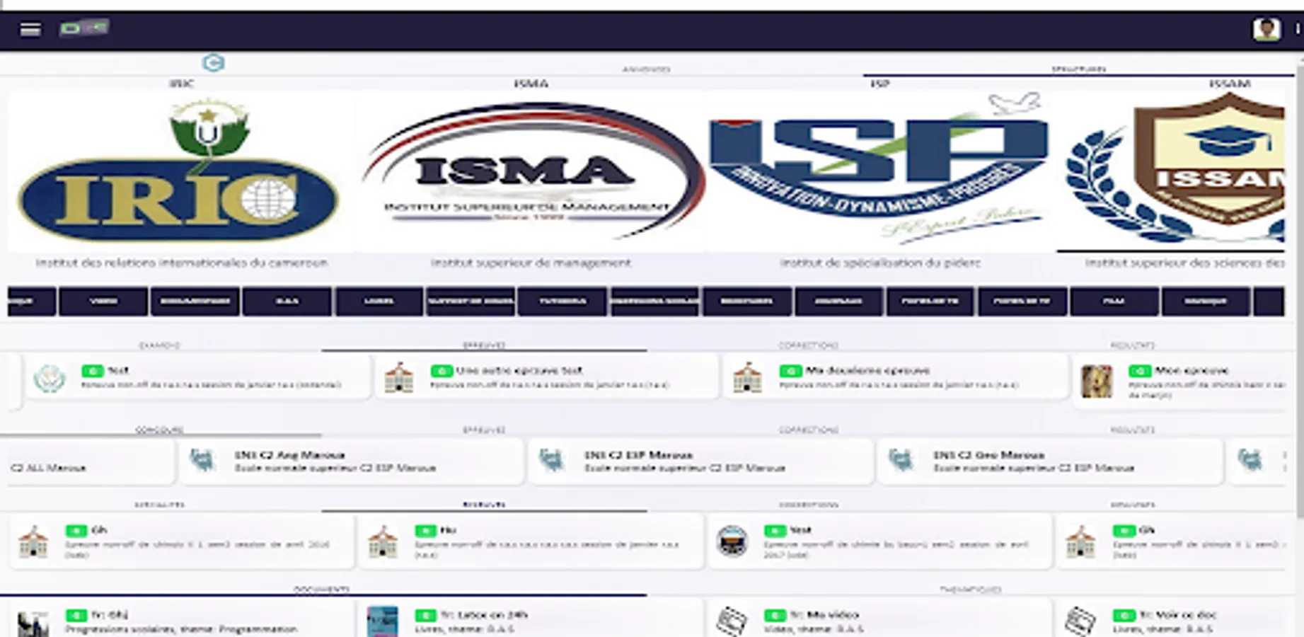Click 'Institut des relations internationales du cameroun' caption

pos(182,263)
